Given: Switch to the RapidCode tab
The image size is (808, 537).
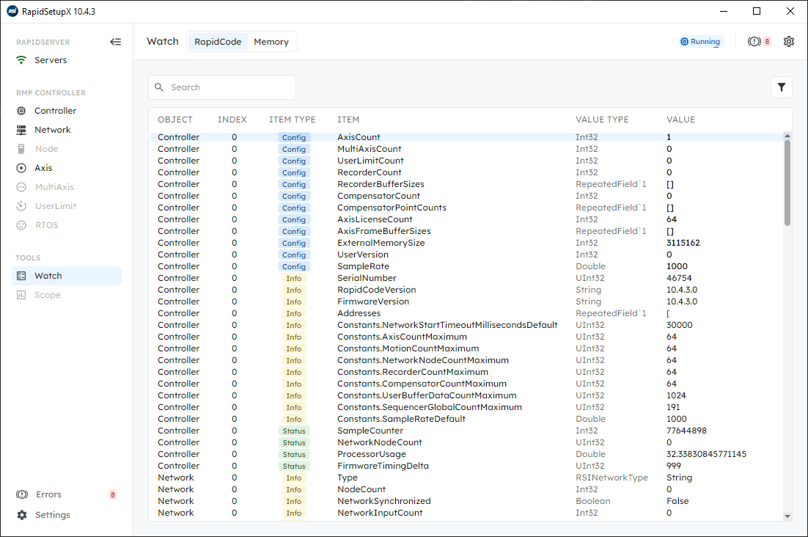Looking at the screenshot, I should [218, 42].
